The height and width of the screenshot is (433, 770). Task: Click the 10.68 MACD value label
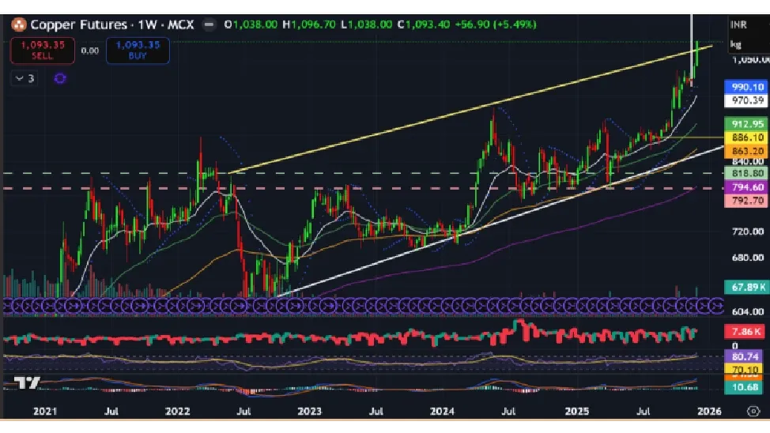tap(745, 387)
